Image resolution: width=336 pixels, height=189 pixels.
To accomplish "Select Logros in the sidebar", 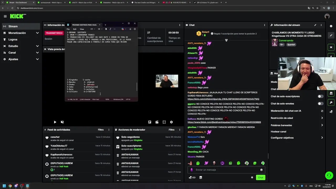I will click(x=21, y=39).
